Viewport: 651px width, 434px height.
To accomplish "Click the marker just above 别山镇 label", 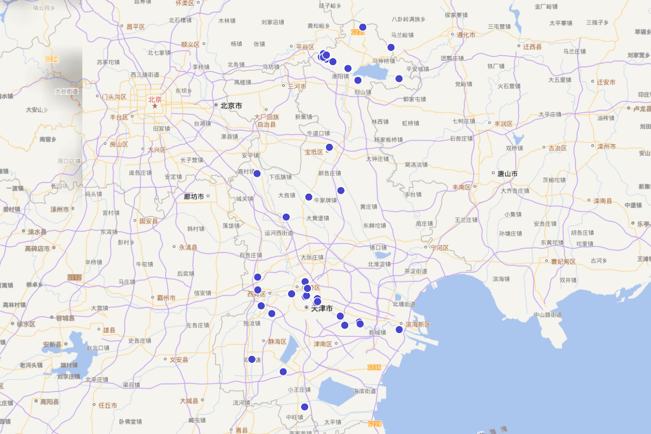I will tap(358, 80).
